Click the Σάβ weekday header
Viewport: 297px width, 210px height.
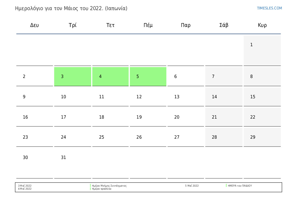click(224, 25)
